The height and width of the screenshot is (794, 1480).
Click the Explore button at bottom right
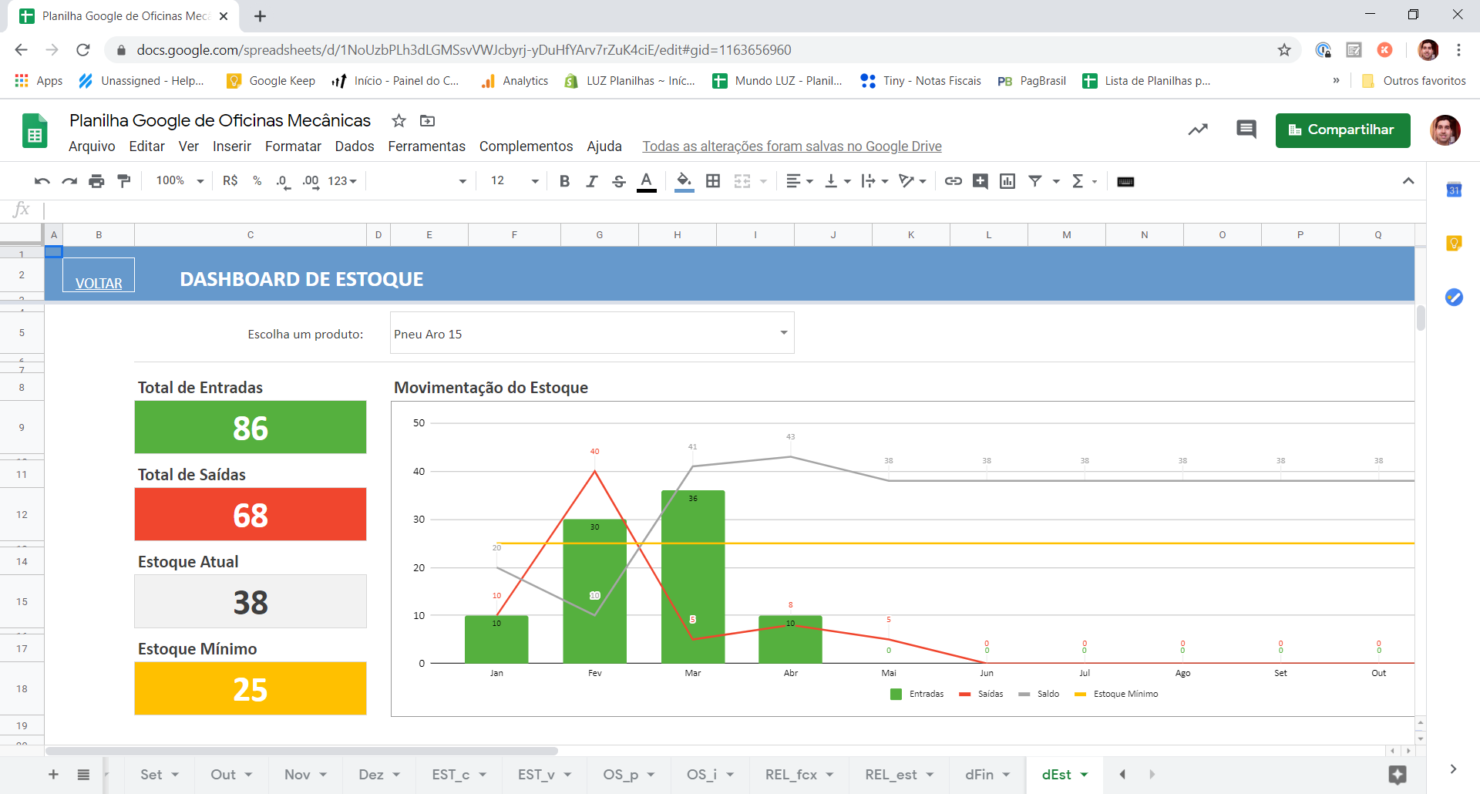coord(1398,775)
